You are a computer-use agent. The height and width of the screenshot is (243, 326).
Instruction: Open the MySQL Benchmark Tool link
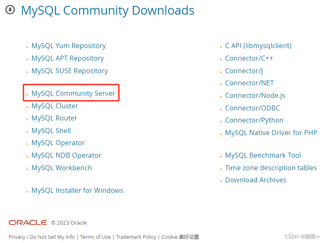[x=263, y=155]
